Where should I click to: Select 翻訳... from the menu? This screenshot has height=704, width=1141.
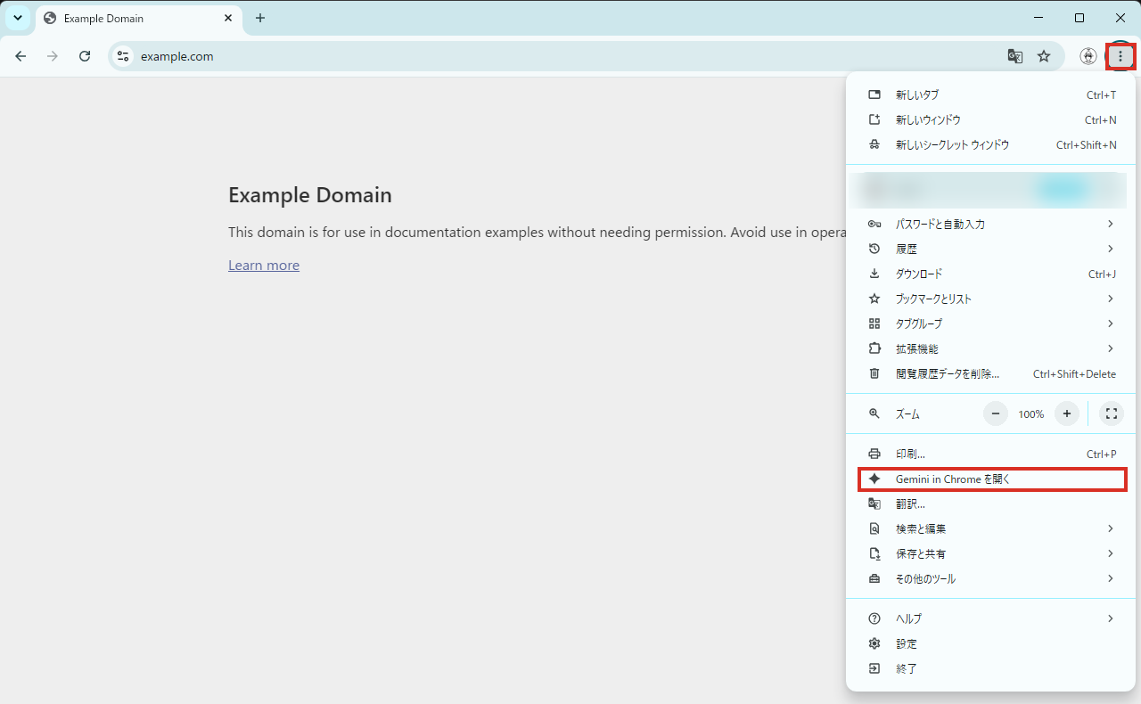pos(992,504)
